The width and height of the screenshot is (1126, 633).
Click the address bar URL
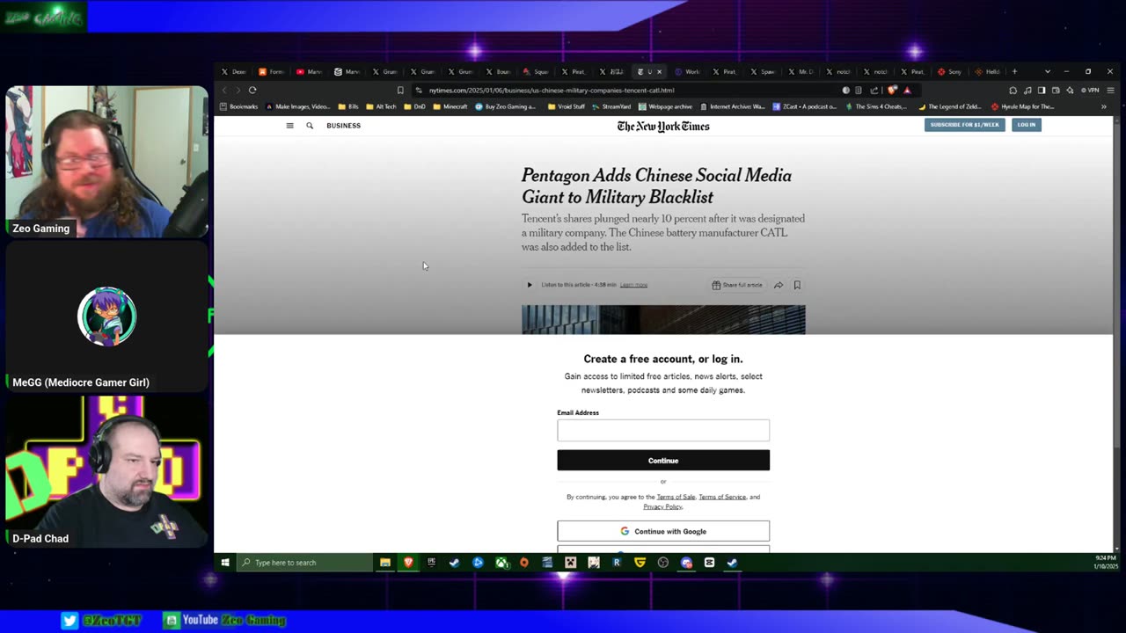click(552, 90)
